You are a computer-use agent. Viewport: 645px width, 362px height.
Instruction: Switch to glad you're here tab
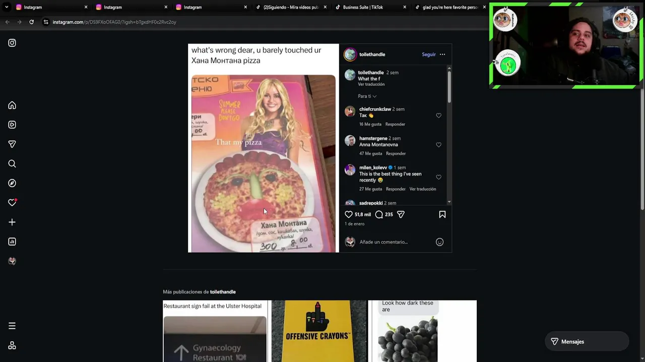pyautogui.click(x=450, y=7)
